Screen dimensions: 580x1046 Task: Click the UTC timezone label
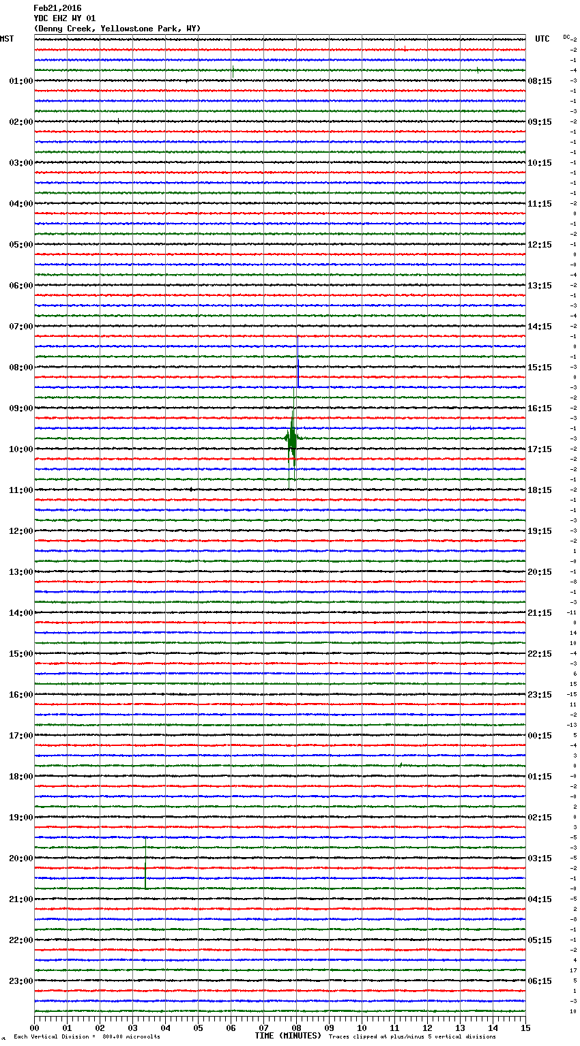[x=542, y=39]
